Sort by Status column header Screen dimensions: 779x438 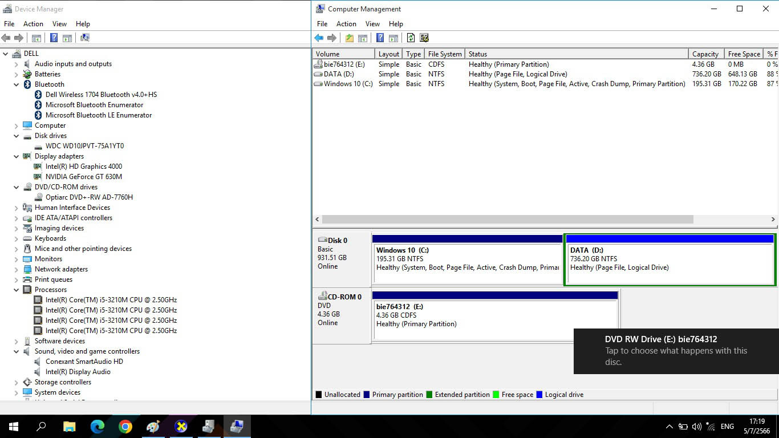pyautogui.click(x=577, y=54)
